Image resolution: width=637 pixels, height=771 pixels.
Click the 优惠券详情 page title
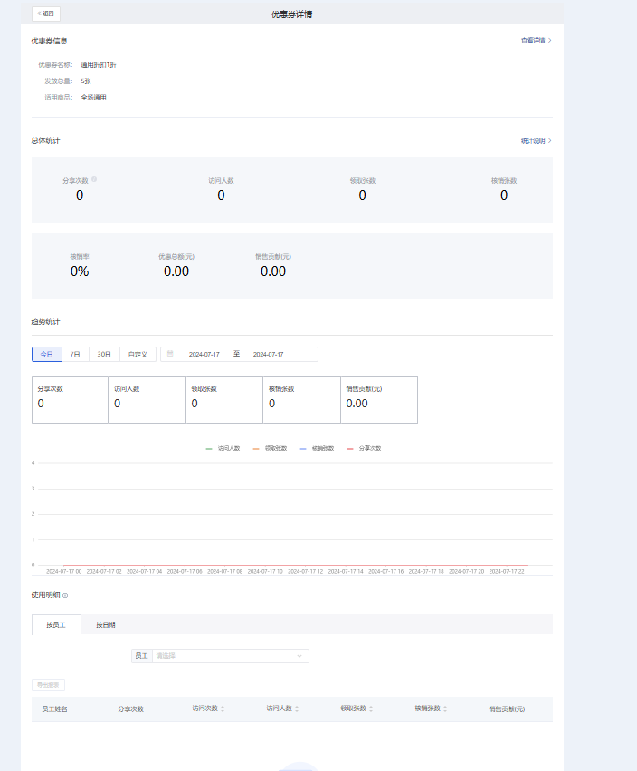pyautogui.click(x=292, y=14)
